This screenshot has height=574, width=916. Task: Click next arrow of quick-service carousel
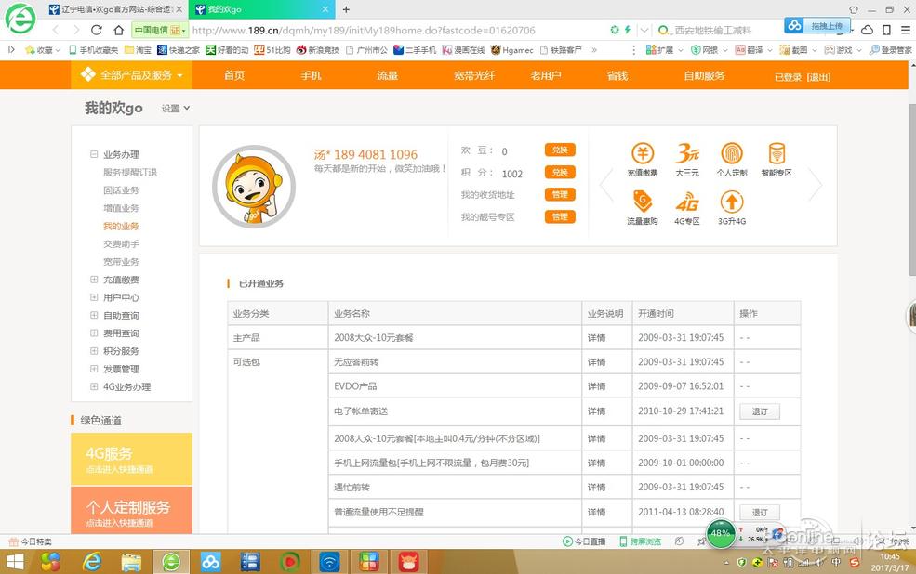tap(816, 184)
